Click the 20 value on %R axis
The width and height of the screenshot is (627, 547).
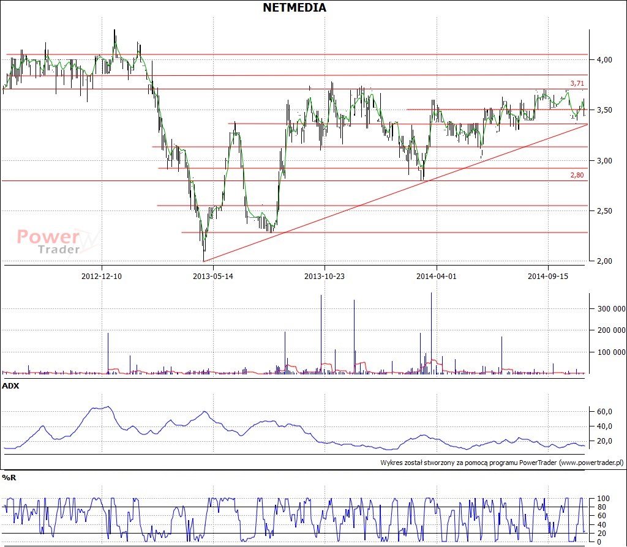point(601,534)
